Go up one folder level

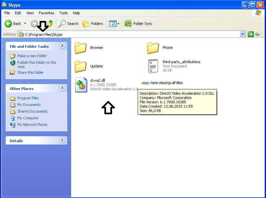coord(51,24)
